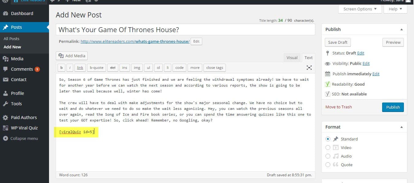Open the All Posts submenu item
The width and height of the screenshot is (414, 183).
[x=12, y=39]
